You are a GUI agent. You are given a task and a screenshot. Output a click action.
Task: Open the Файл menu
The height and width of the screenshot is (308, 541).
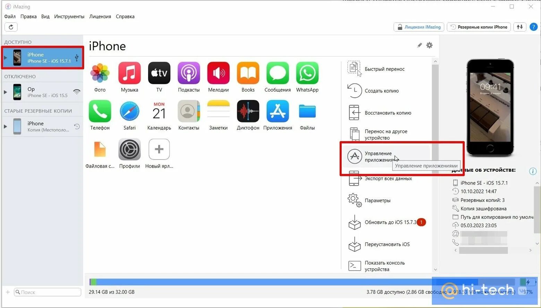10,17
